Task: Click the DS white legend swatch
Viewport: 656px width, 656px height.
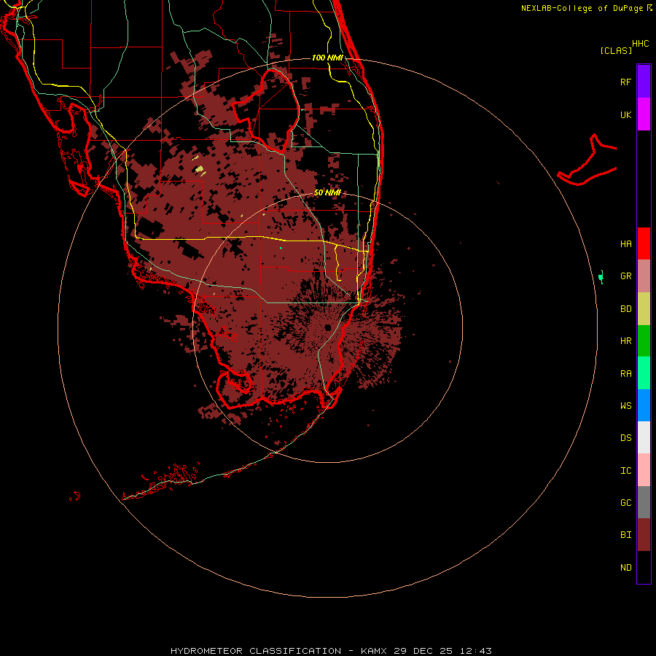Action: click(644, 437)
